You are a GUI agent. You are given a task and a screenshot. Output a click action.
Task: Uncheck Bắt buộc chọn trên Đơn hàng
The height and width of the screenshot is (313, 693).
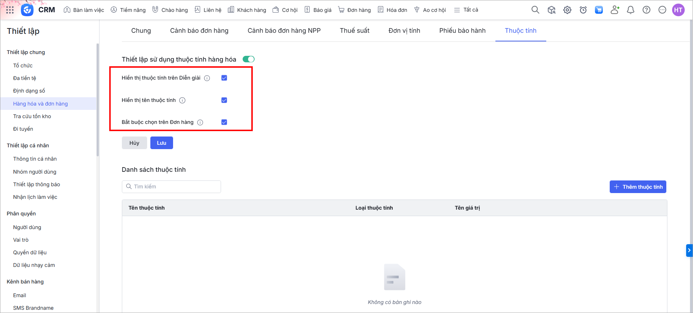tap(224, 122)
